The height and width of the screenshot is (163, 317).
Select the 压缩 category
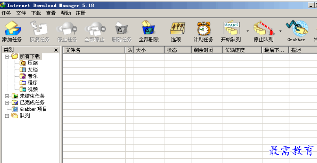[x=33, y=63]
